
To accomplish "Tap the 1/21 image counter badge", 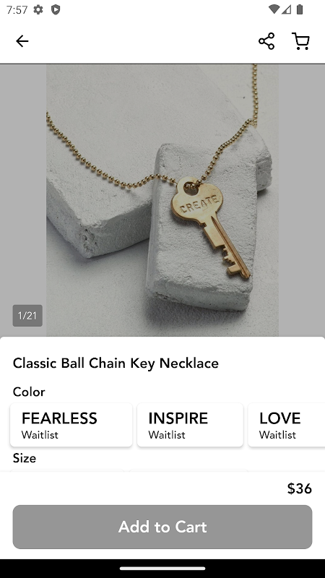I will tap(27, 316).
